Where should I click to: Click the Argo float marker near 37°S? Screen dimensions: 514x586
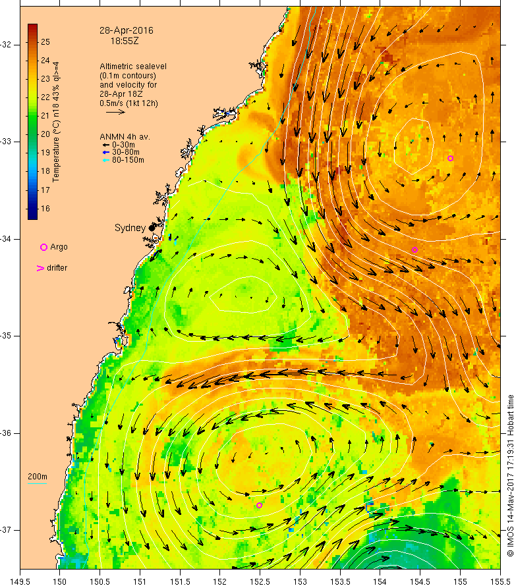259,505
